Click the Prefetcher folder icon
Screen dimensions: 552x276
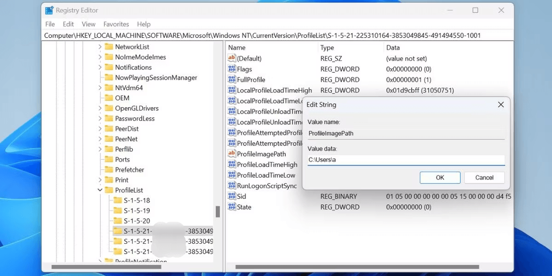pos(109,169)
